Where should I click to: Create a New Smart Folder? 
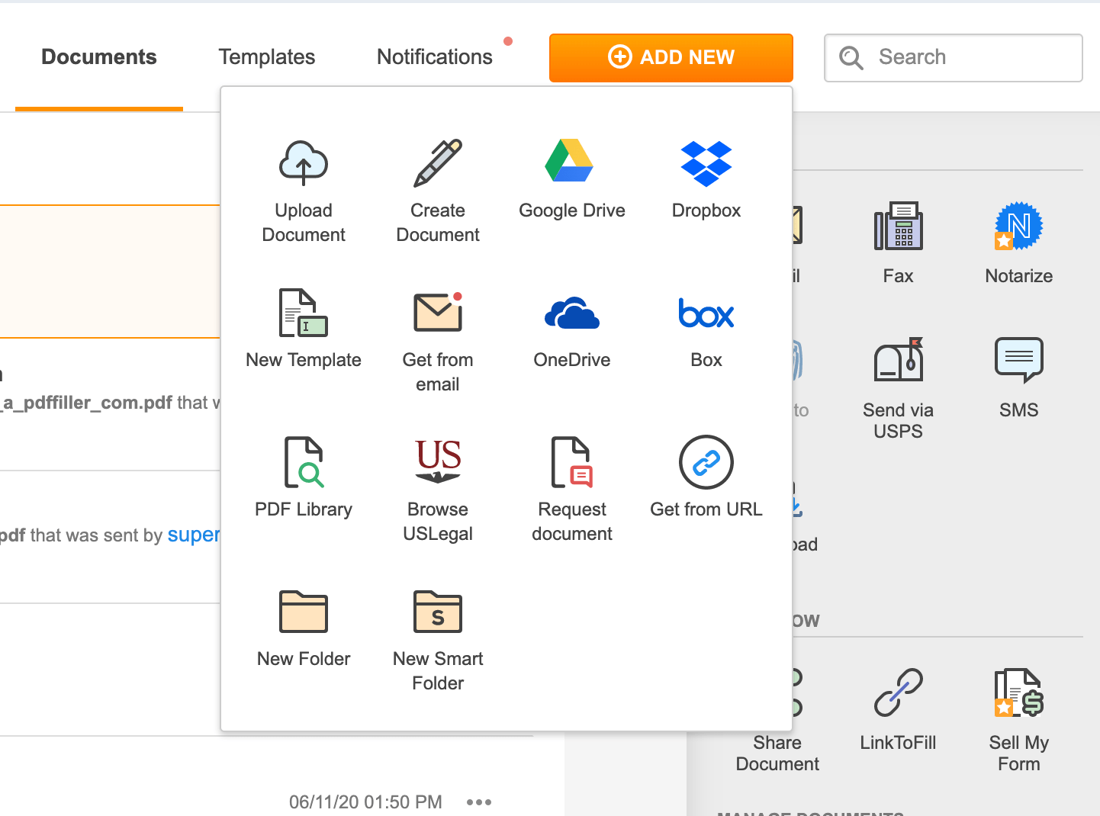(x=438, y=641)
